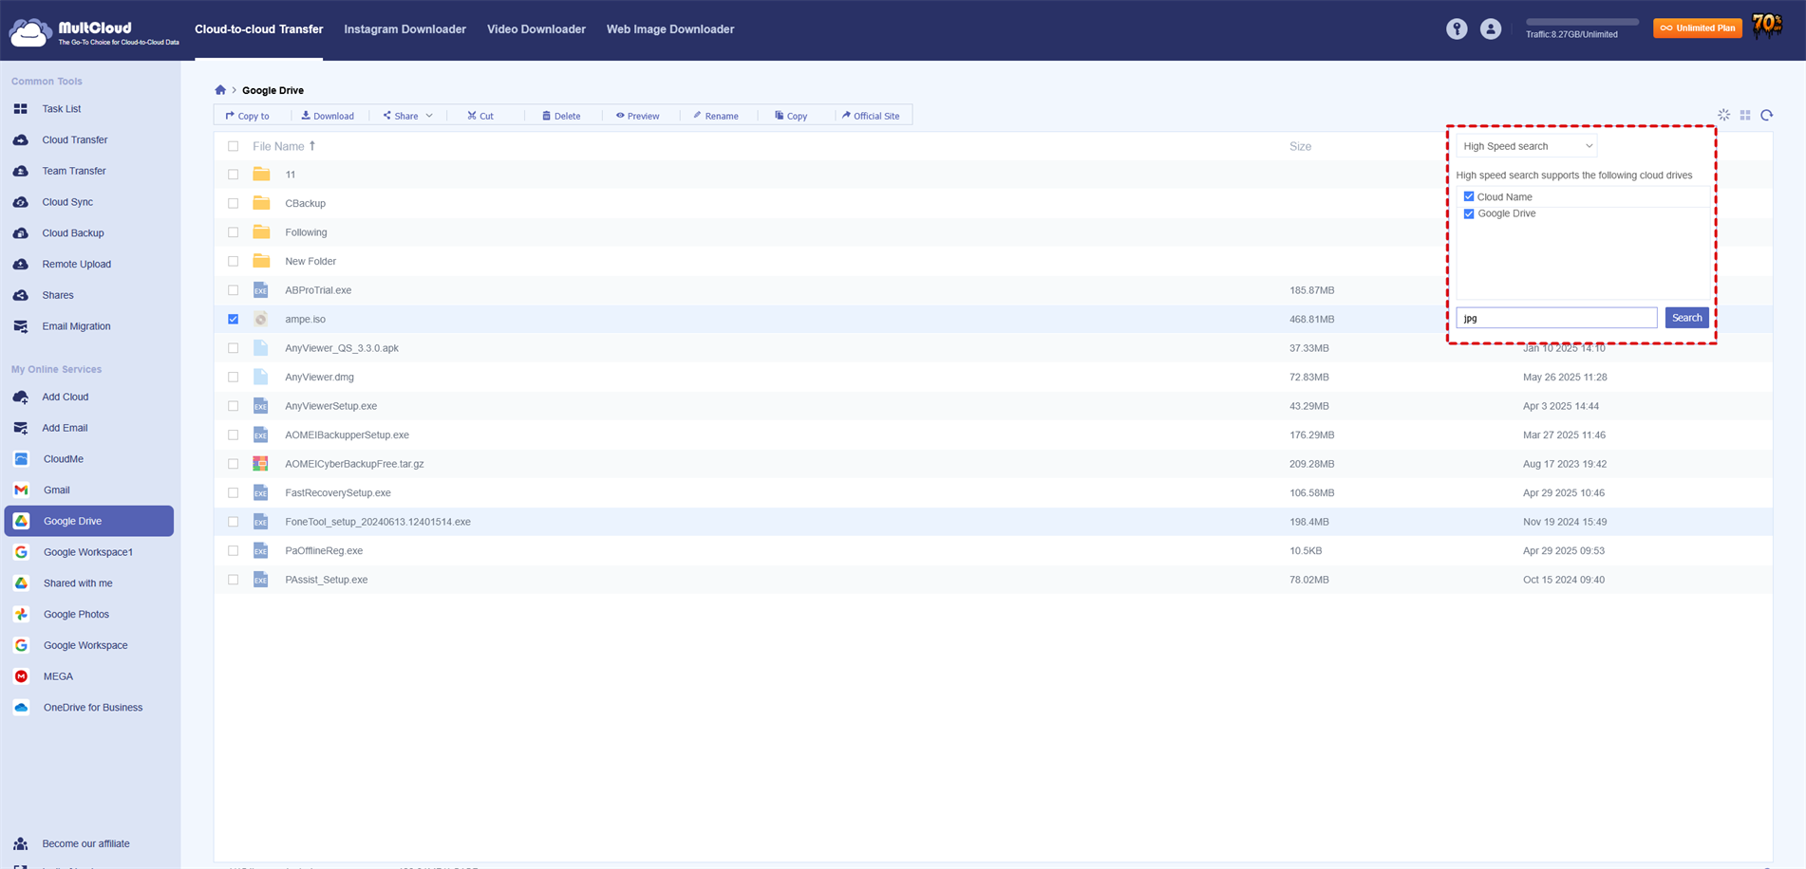The height and width of the screenshot is (869, 1806).
Task: Uncheck the ampe.iso file checkbox
Action: pyautogui.click(x=234, y=320)
